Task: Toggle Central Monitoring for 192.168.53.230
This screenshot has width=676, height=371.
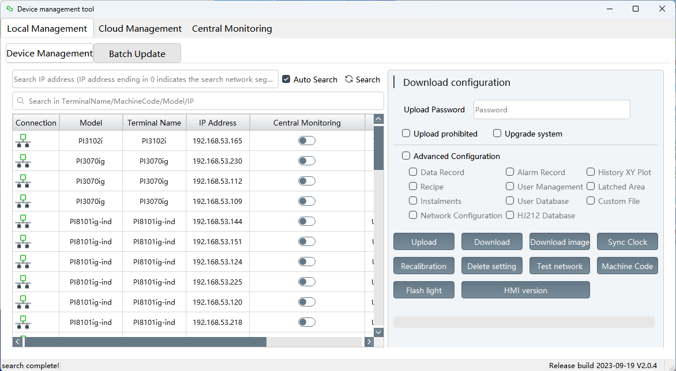Action: coord(307,161)
